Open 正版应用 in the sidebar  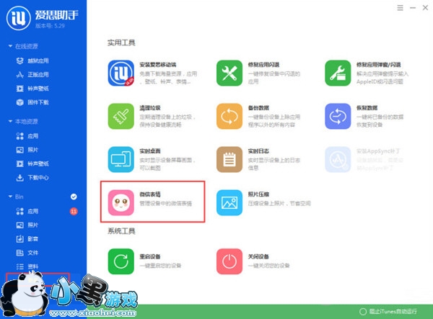32,74
